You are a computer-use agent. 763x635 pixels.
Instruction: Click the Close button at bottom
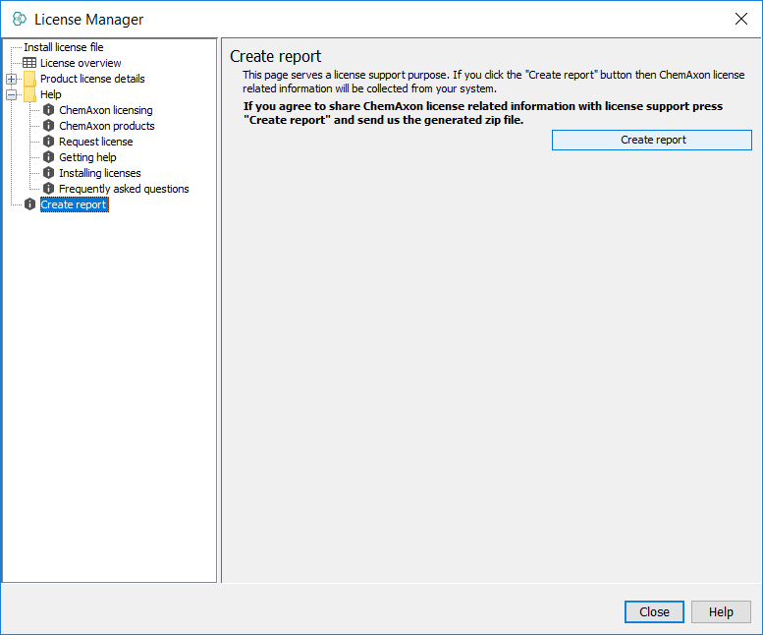[x=654, y=611]
